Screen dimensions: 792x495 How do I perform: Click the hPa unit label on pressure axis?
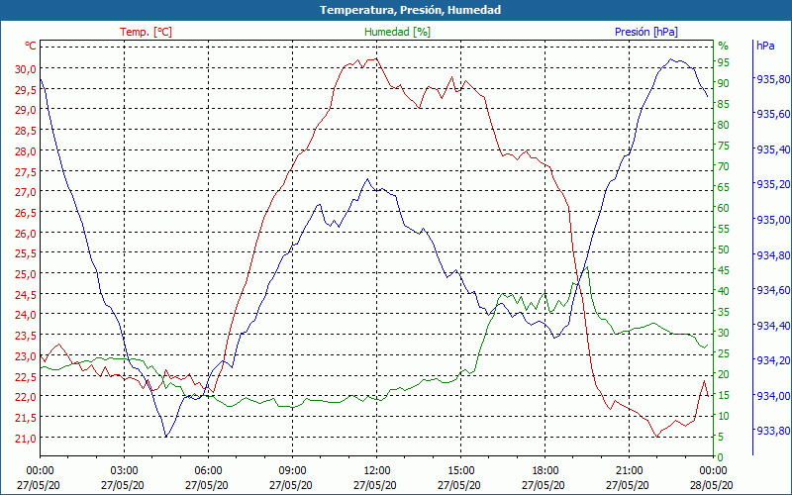click(765, 46)
